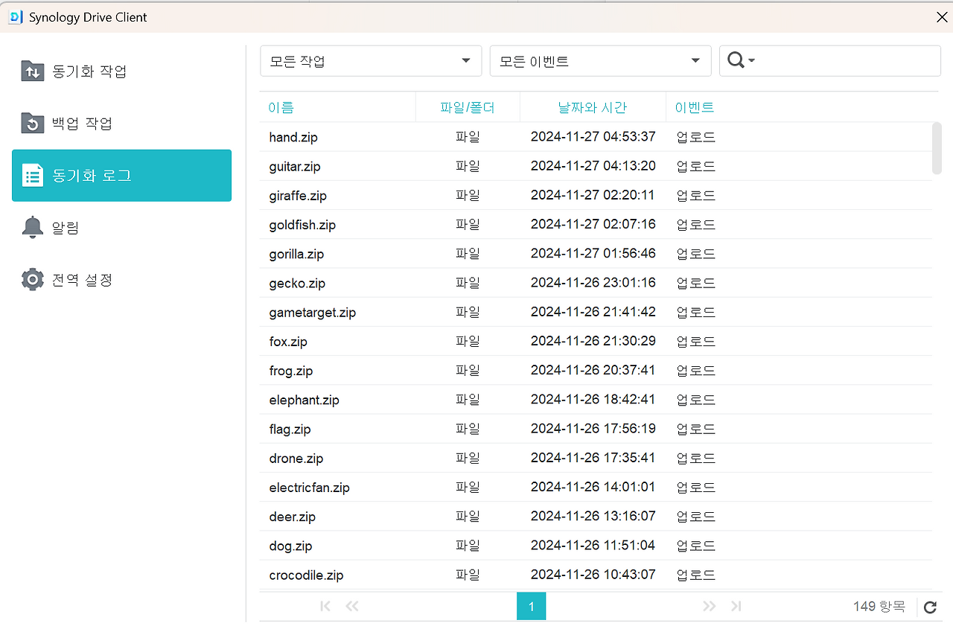Click timestamp 2024-11-27 02:07:16

[x=593, y=224]
